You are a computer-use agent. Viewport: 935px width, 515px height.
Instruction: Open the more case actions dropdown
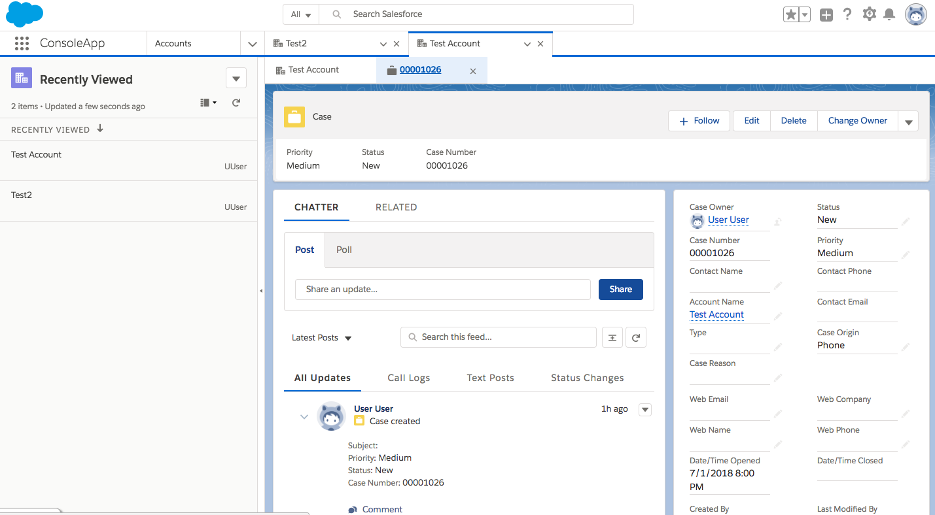click(x=908, y=121)
